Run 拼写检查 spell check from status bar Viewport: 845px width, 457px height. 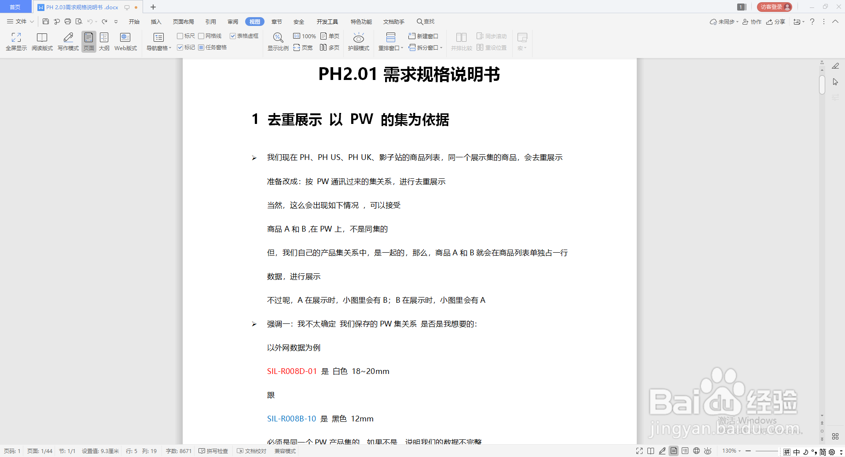[x=213, y=451]
